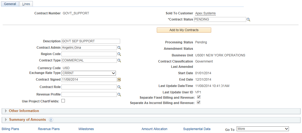Open Region Code lookup icon
This screenshot has height=133, width=302.
pyautogui.click(x=119, y=54)
